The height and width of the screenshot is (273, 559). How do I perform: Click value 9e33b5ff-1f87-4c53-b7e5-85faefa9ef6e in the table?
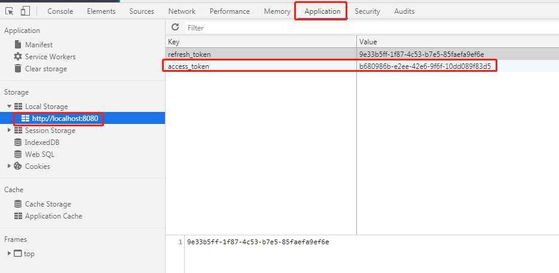(x=421, y=54)
